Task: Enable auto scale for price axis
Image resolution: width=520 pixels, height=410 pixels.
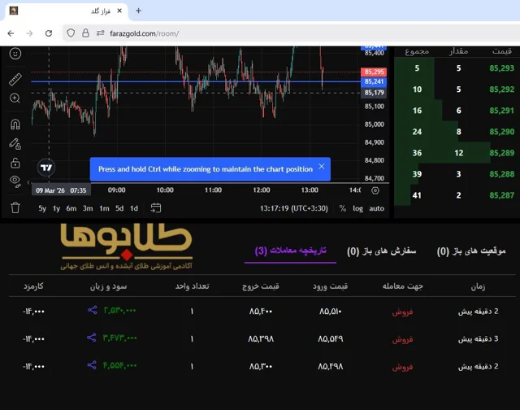Action: pos(377,208)
